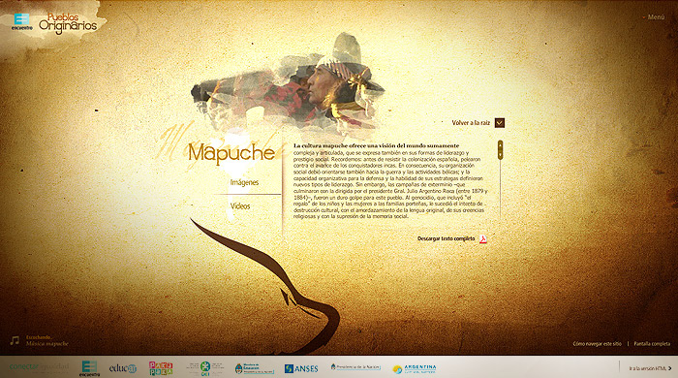Open the Menú at top right
This screenshot has width=678, height=378.
click(x=656, y=16)
